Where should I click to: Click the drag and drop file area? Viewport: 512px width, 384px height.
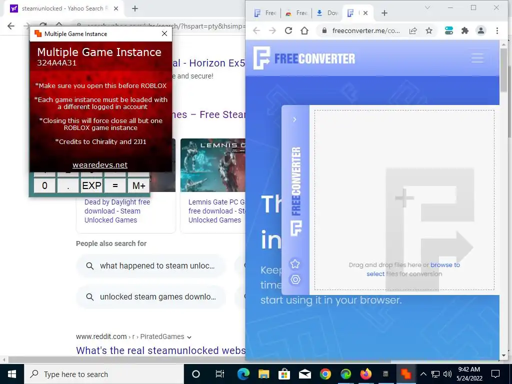[x=404, y=200]
